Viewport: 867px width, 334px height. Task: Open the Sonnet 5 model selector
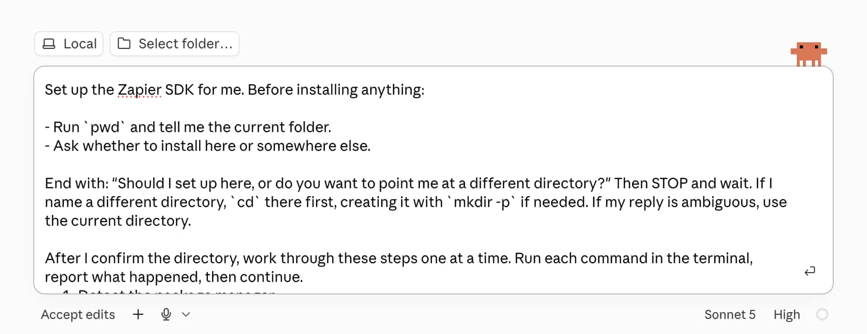[x=730, y=315]
